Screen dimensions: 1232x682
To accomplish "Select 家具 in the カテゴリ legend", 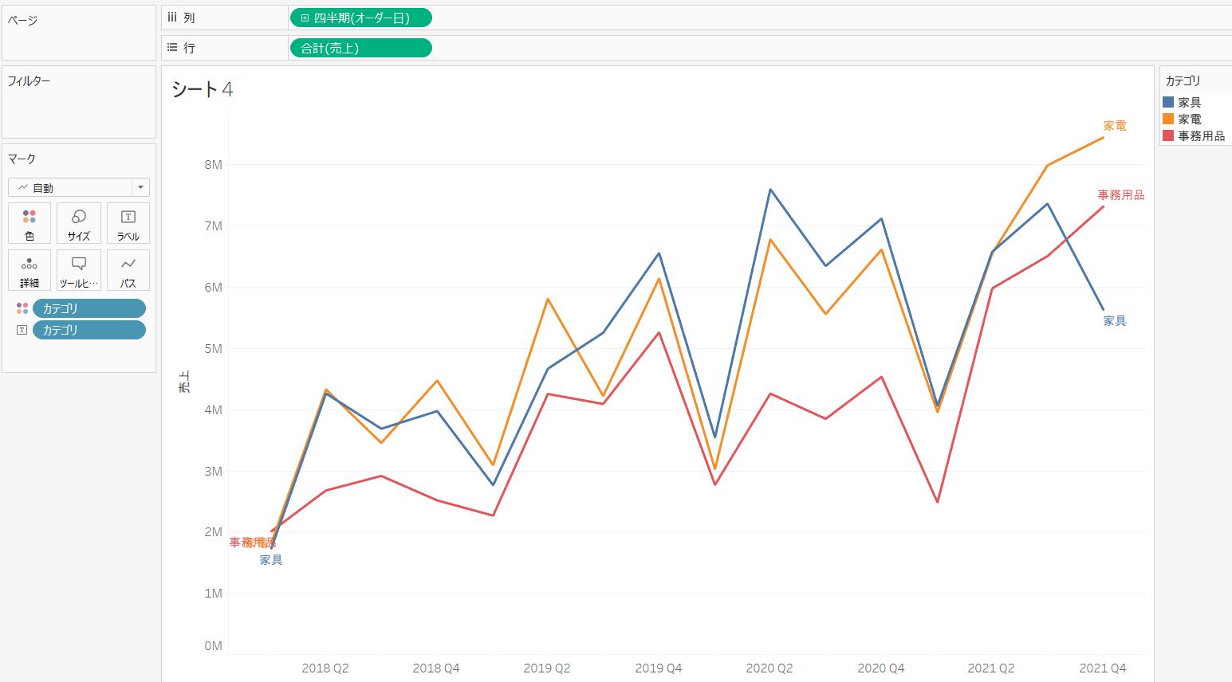I will click(1190, 102).
